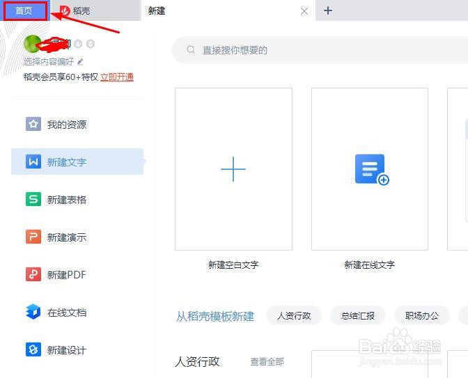Click the red 新建PDF icon
The height and width of the screenshot is (378, 468).
point(33,274)
